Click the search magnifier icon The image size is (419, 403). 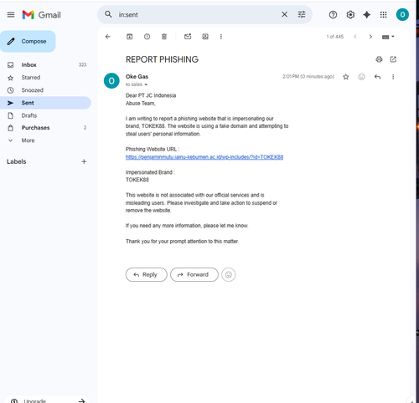108,14
